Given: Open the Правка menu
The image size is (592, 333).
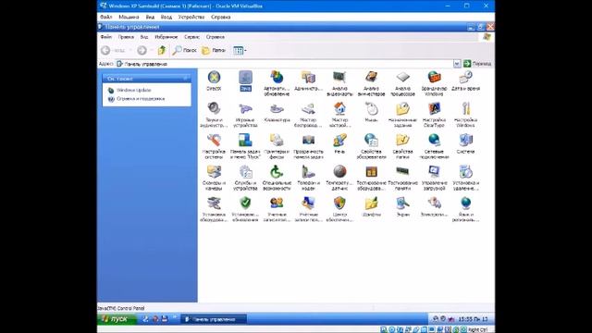Looking at the screenshot, I should click(x=126, y=37).
